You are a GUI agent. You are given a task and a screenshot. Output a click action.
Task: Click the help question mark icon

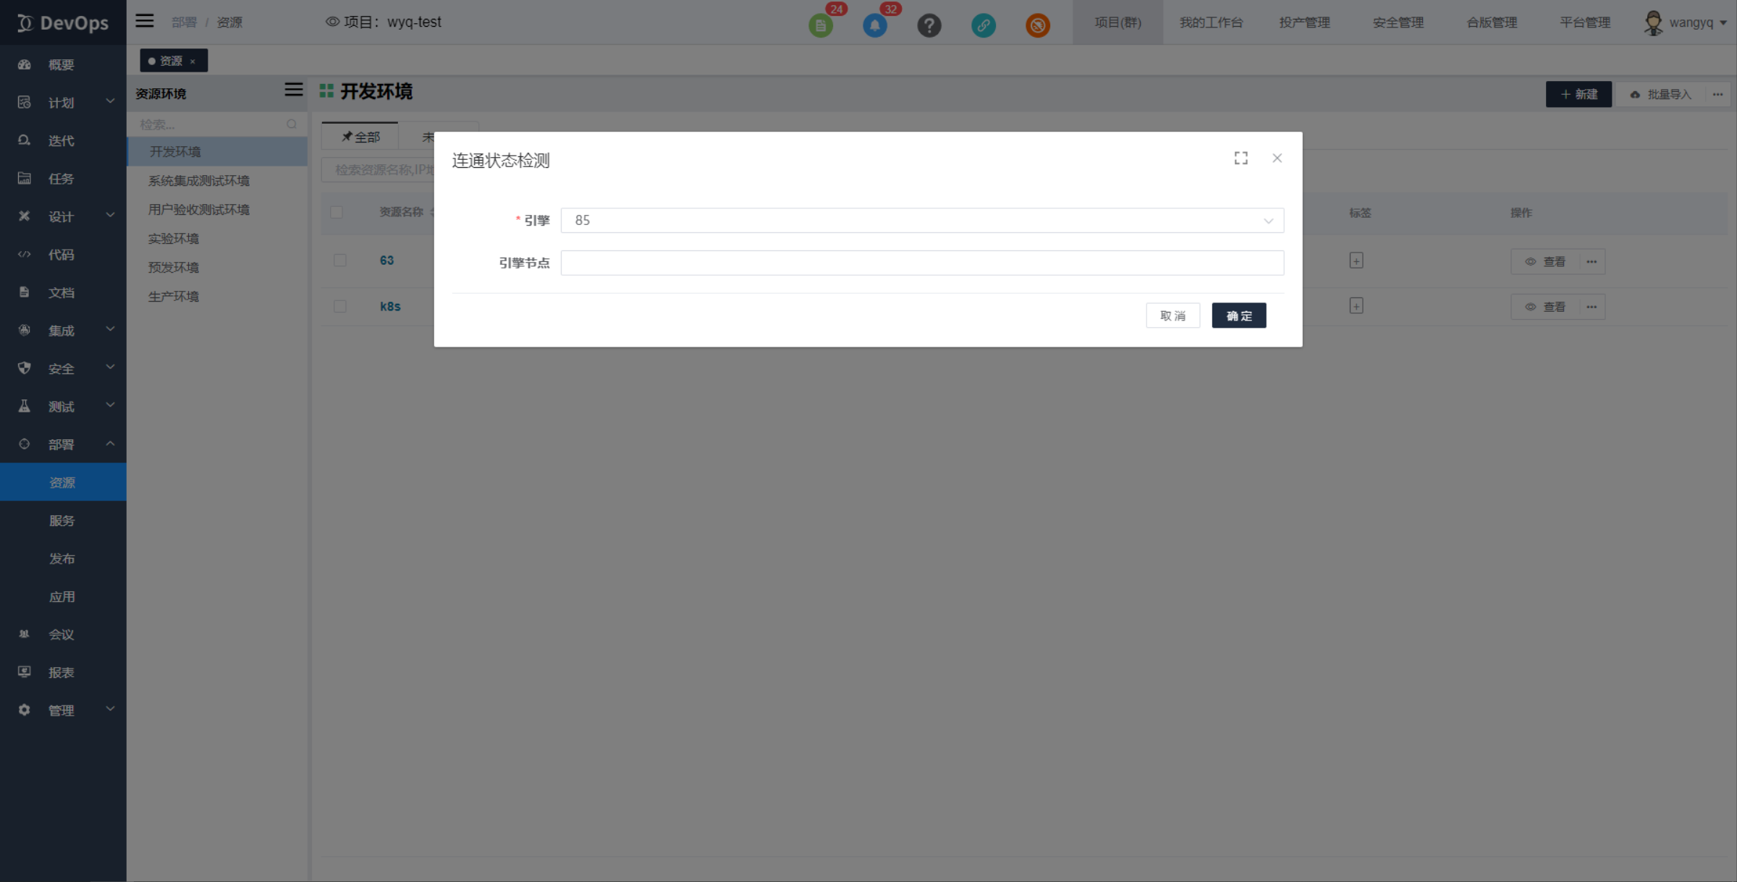point(928,25)
